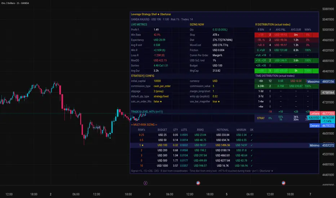Click the budget cell USD 500
The image size is (336, 198).
[162, 161]
